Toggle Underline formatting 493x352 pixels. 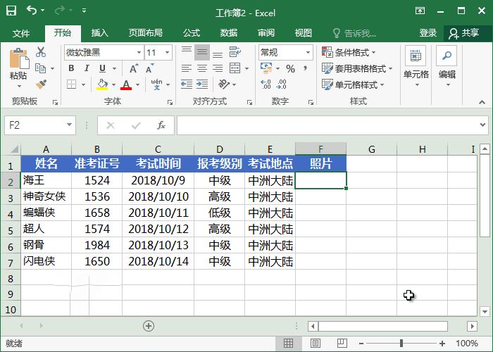103,68
